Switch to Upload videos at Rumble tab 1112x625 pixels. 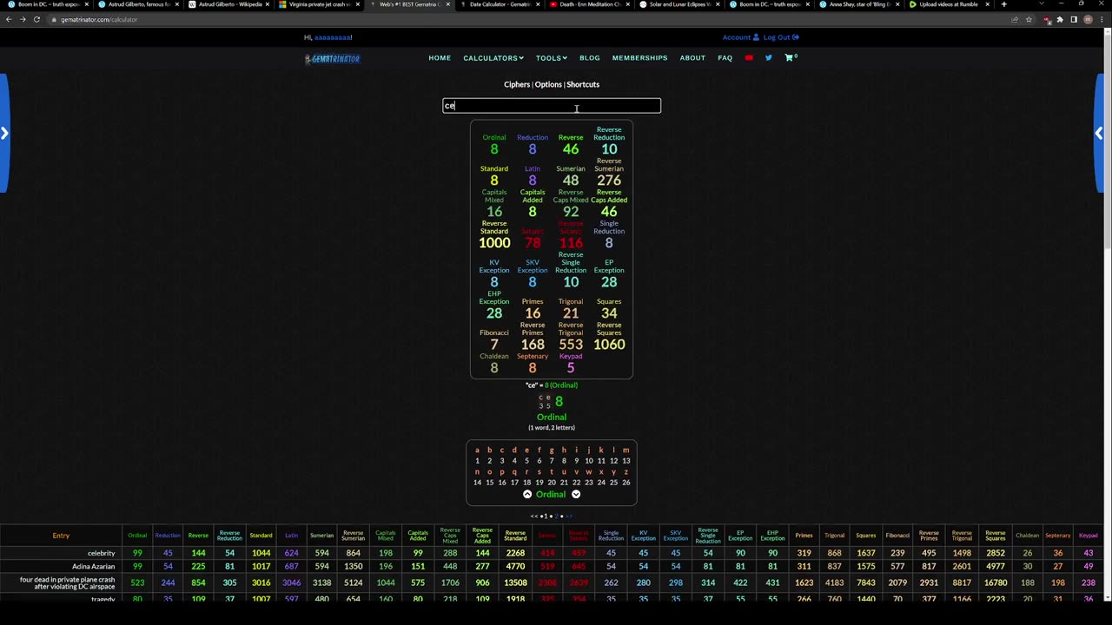(x=949, y=4)
